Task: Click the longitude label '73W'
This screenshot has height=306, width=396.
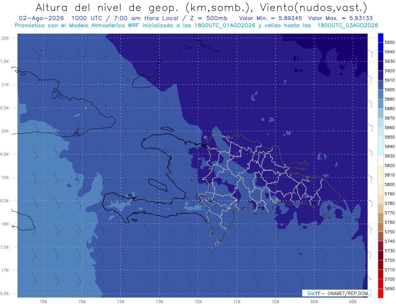Action: [x=159, y=302]
